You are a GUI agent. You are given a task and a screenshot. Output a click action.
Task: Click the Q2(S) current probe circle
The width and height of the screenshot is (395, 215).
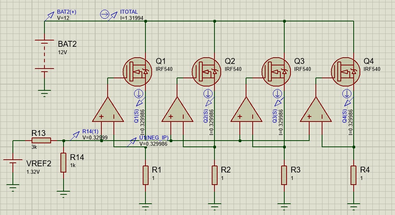pyautogui.click(x=208, y=94)
